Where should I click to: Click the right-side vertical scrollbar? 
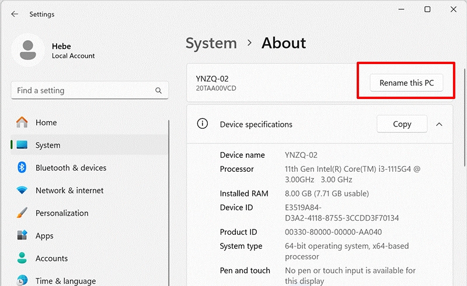pyautogui.click(x=465, y=118)
